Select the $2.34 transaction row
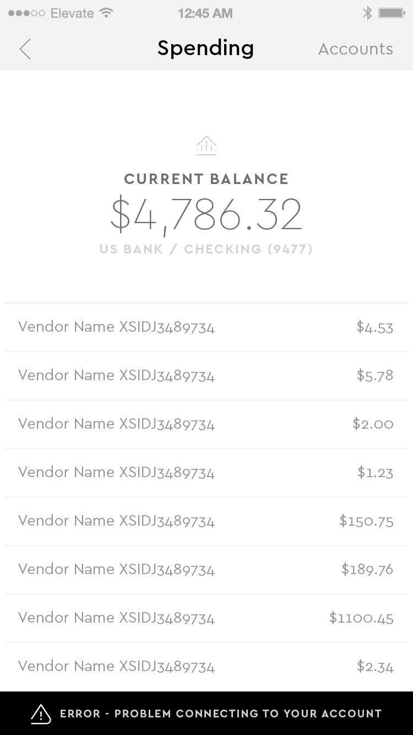This screenshot has height=735, width=413. click(206, 667)
